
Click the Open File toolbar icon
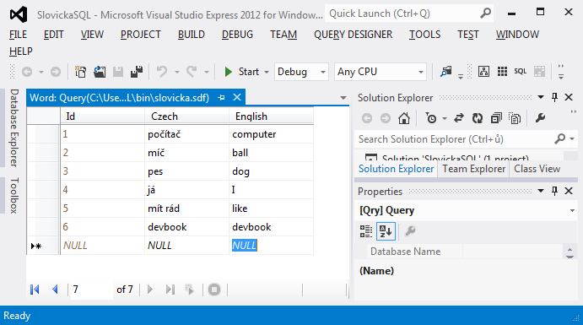(100, 72)
